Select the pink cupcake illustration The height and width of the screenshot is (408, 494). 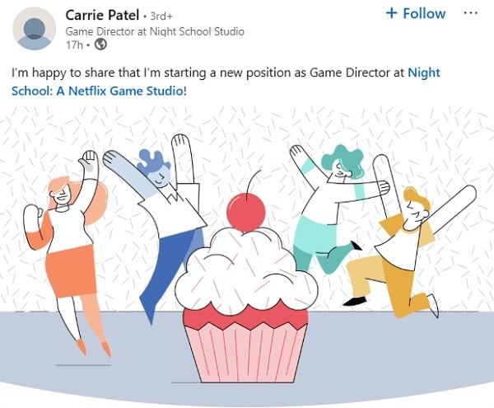tap(246, 304)
